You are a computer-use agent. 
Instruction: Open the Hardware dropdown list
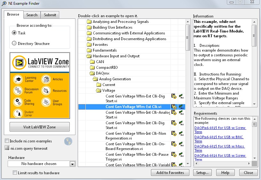(72, 164)
